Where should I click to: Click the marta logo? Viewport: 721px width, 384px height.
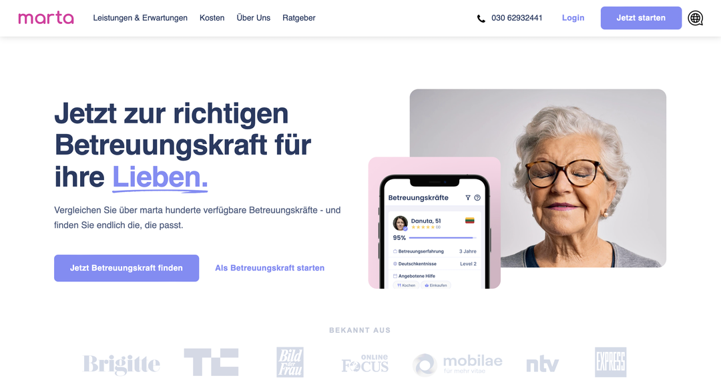[x=46, y=18]
